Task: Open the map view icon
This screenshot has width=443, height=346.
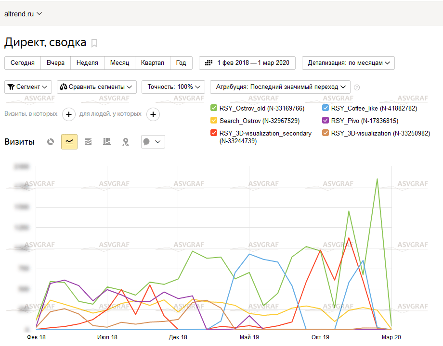Action: (x=126, y=142)
